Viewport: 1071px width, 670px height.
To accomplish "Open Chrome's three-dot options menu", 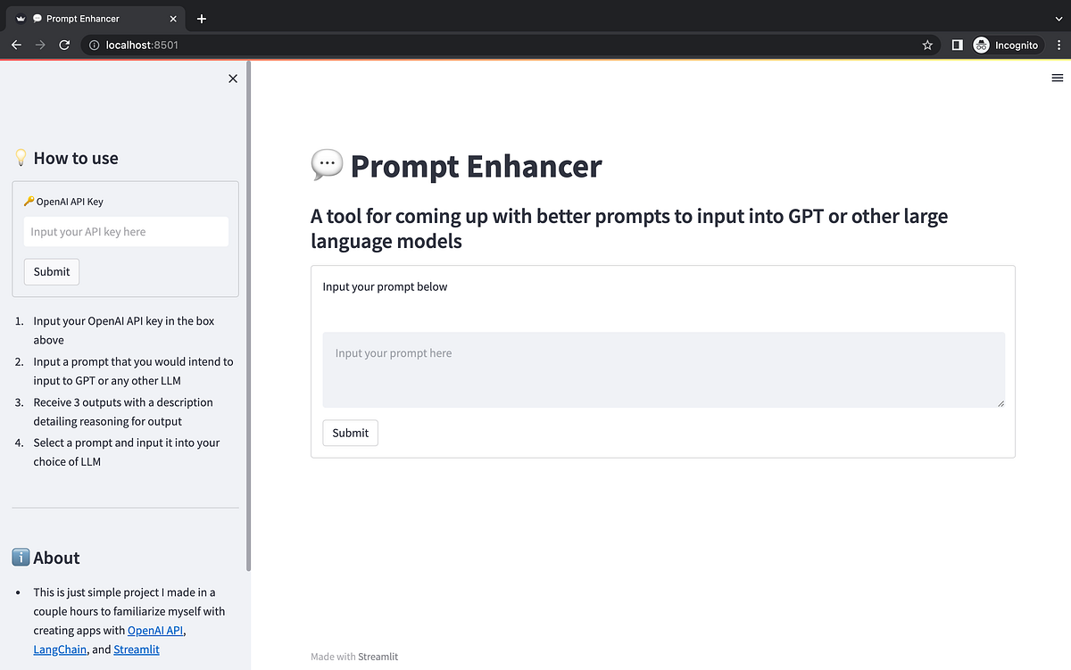I will pos(1059,45).
